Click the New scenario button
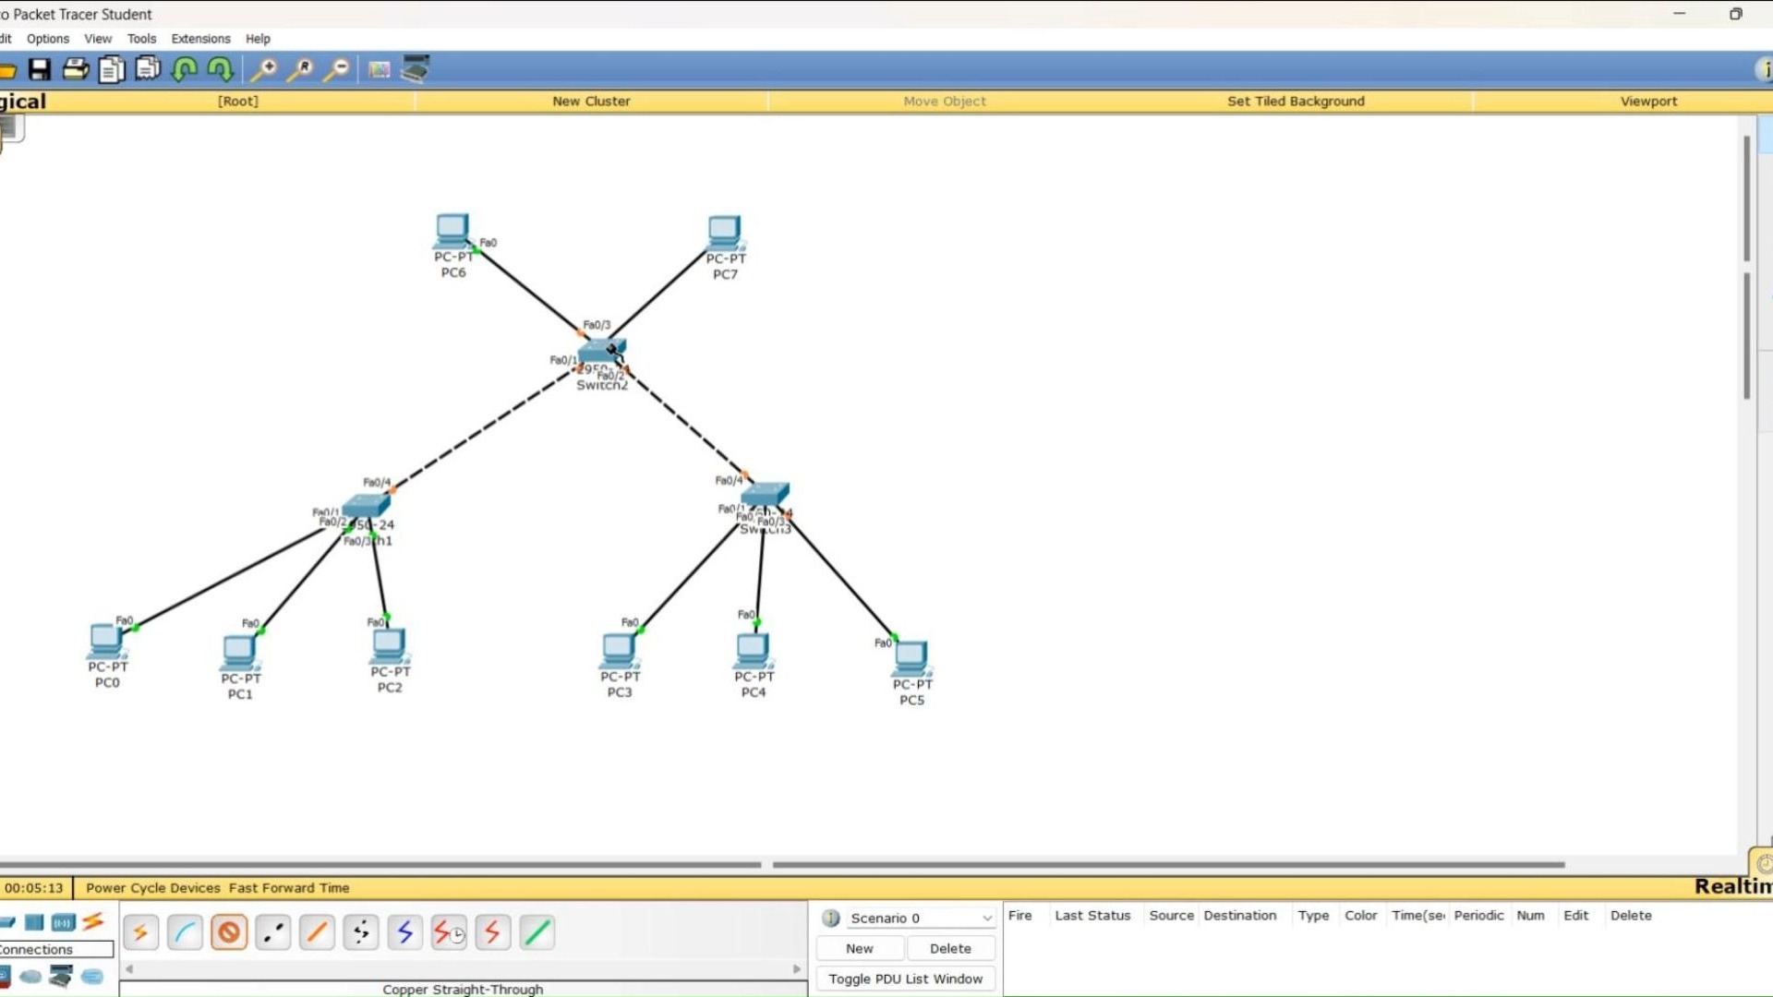 click(x=859, y=947)
